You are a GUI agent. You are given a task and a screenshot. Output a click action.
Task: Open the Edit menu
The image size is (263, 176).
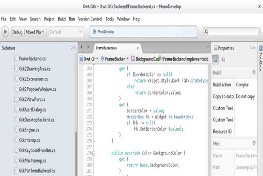[x=13, y=19]
